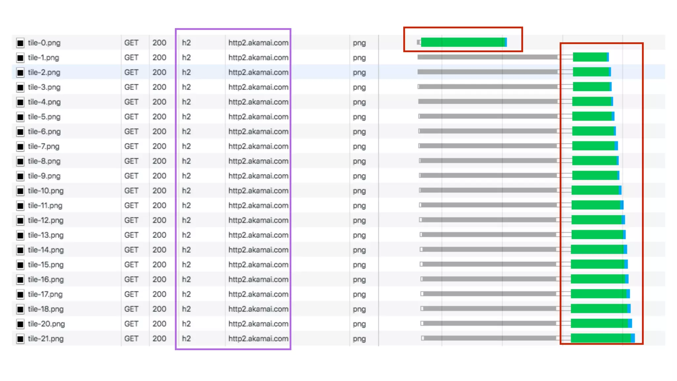This screenshot has width=677, height=381.
Task: Click the tile-20.png request name
Action: click(x=46, y=324)
